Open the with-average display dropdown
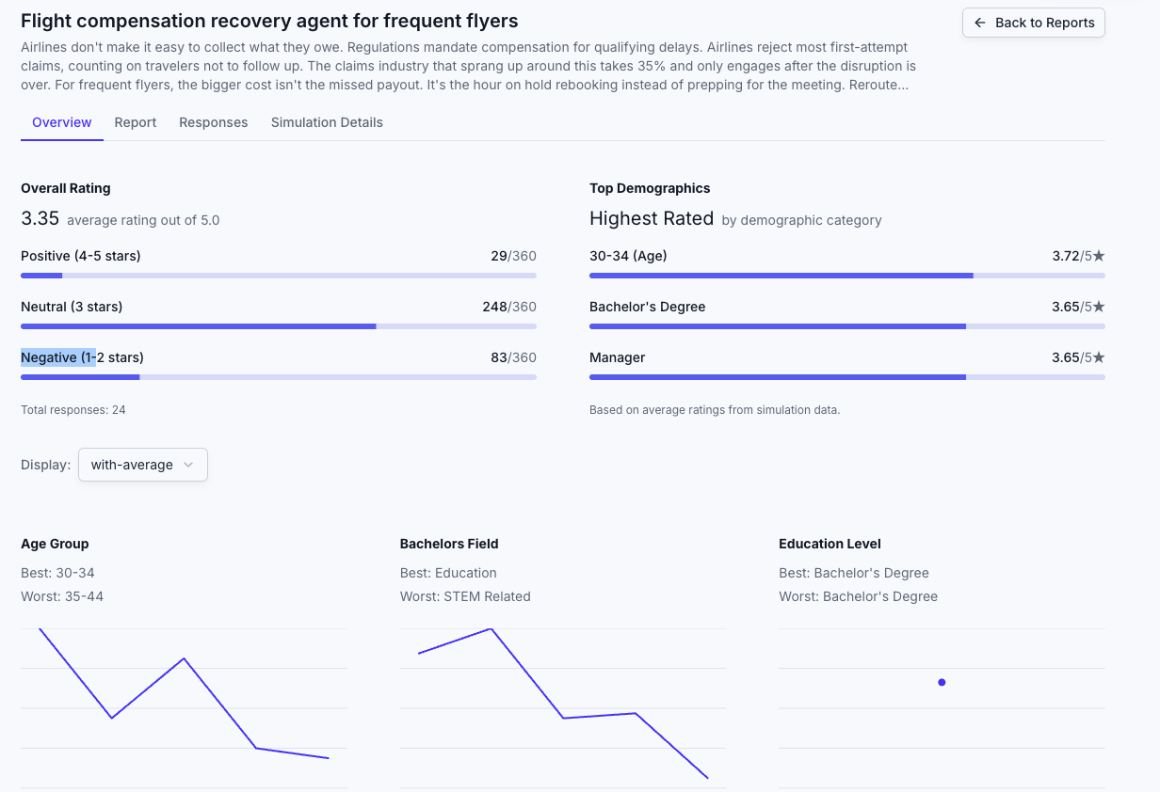Screen dimensions: 1160x792 (142, 465)
